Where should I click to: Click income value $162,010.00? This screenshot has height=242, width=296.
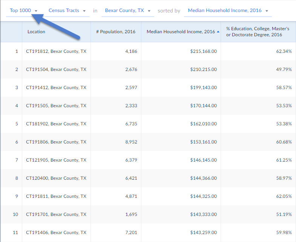pos(204,124)
